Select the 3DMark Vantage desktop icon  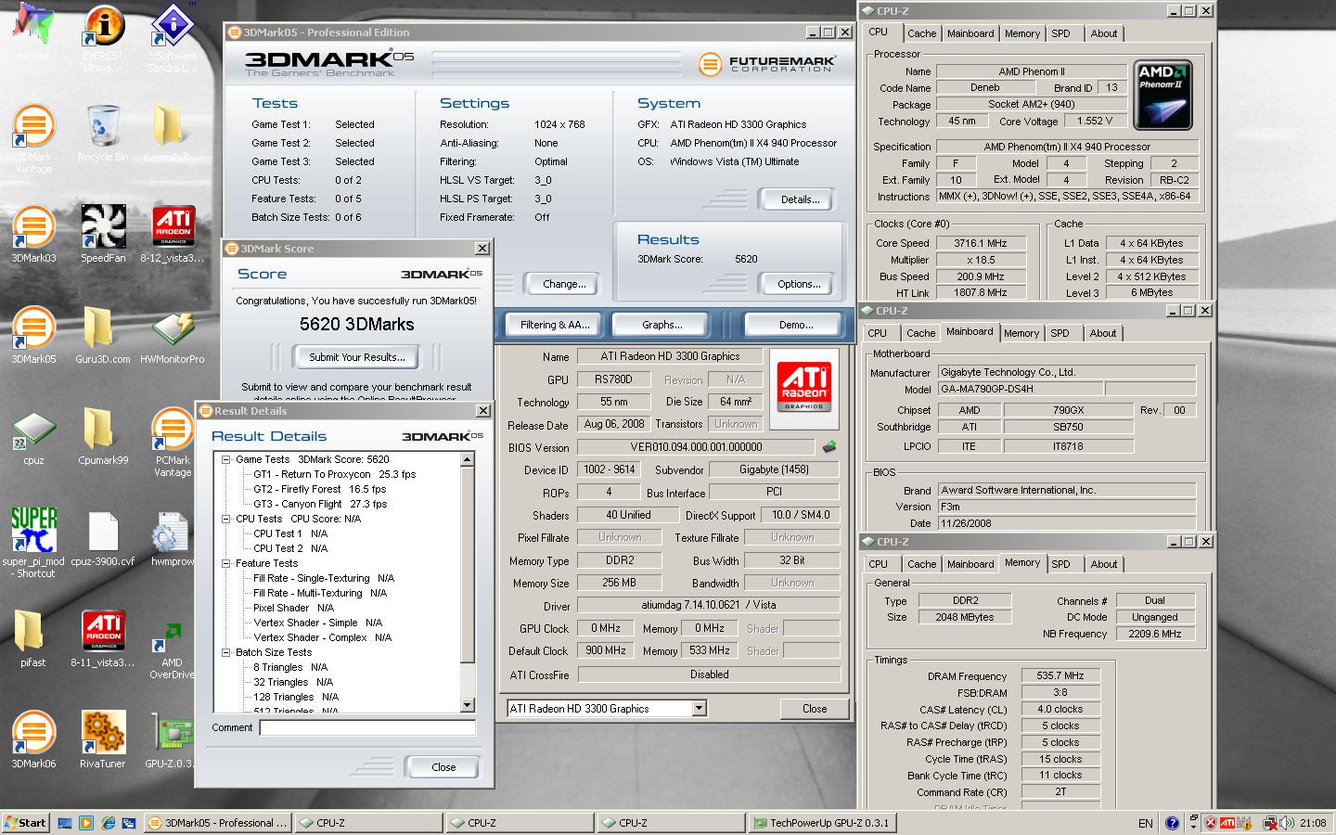[33, 137]
